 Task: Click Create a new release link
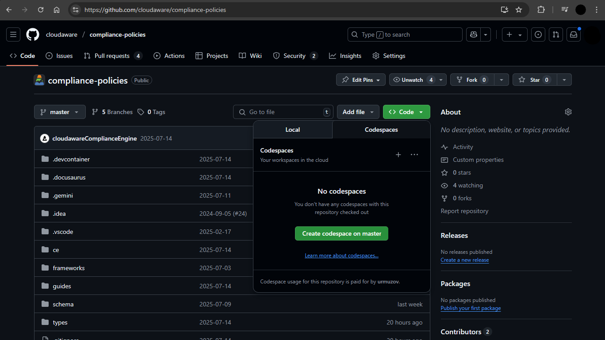tap(465, 260)
